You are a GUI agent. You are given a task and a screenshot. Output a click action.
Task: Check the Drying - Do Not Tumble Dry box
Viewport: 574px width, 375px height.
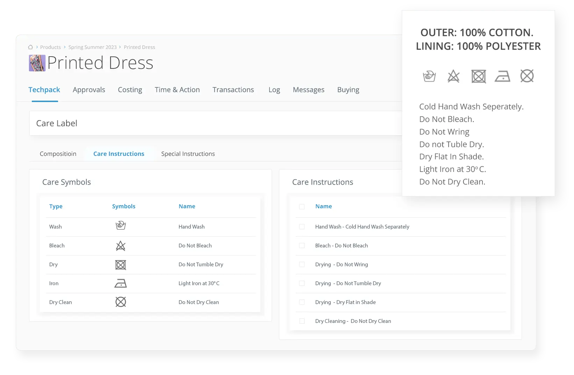click(x=302, y=283)
